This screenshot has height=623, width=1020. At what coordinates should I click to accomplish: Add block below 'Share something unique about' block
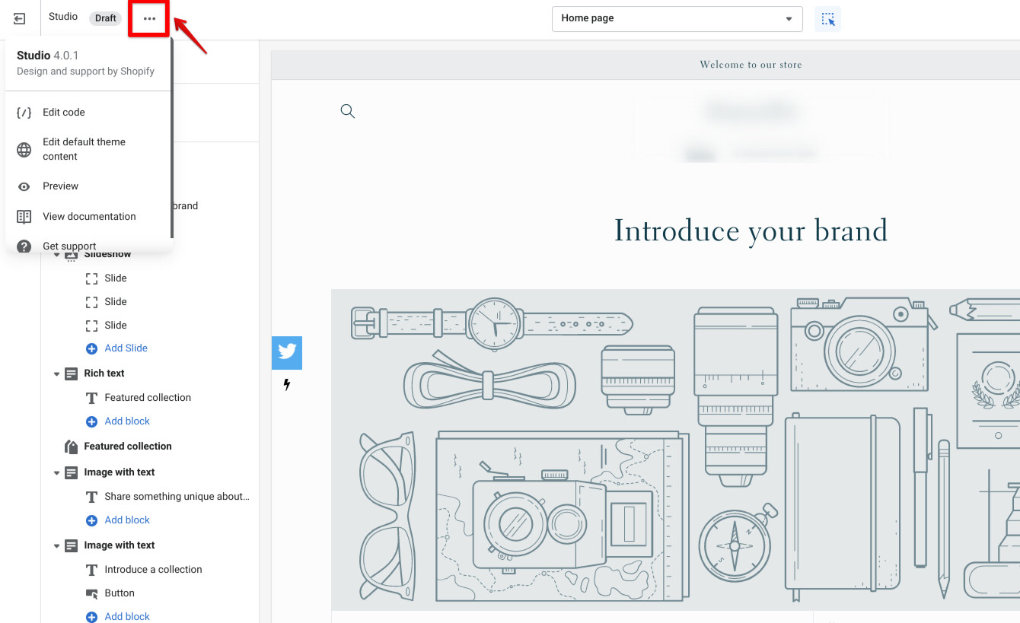click(x=127, y=520)
